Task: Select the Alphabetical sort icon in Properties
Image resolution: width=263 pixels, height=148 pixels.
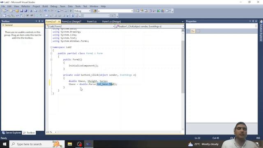Action: tap(193, 31)
